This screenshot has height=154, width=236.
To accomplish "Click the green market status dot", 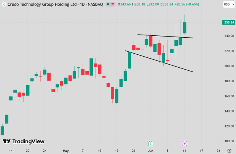I will coord(108,4).
